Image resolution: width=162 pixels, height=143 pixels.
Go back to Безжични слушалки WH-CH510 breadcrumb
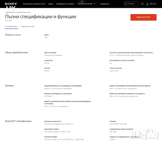[x=18, y=13]
